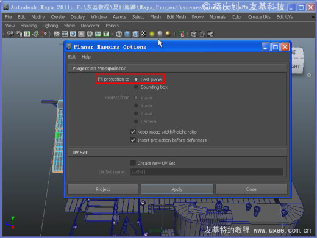
Task: Uncheck Insert projection before deformers
Action: 133,140
